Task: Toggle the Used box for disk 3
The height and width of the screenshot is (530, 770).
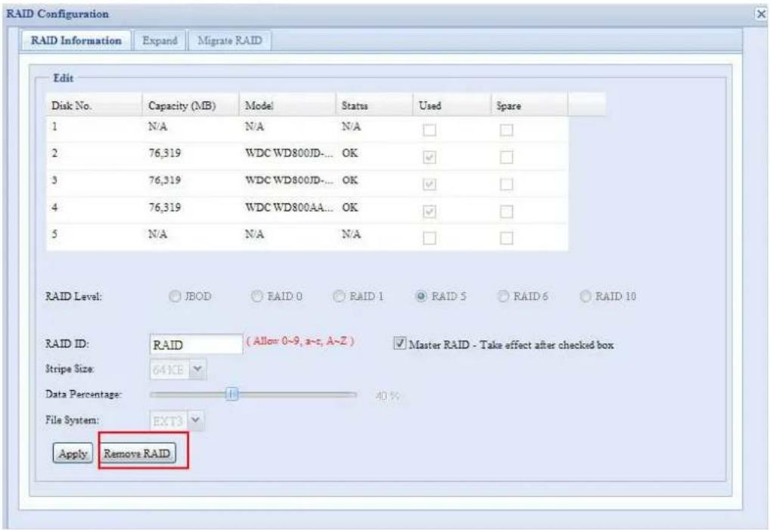Action: point(429,184)
